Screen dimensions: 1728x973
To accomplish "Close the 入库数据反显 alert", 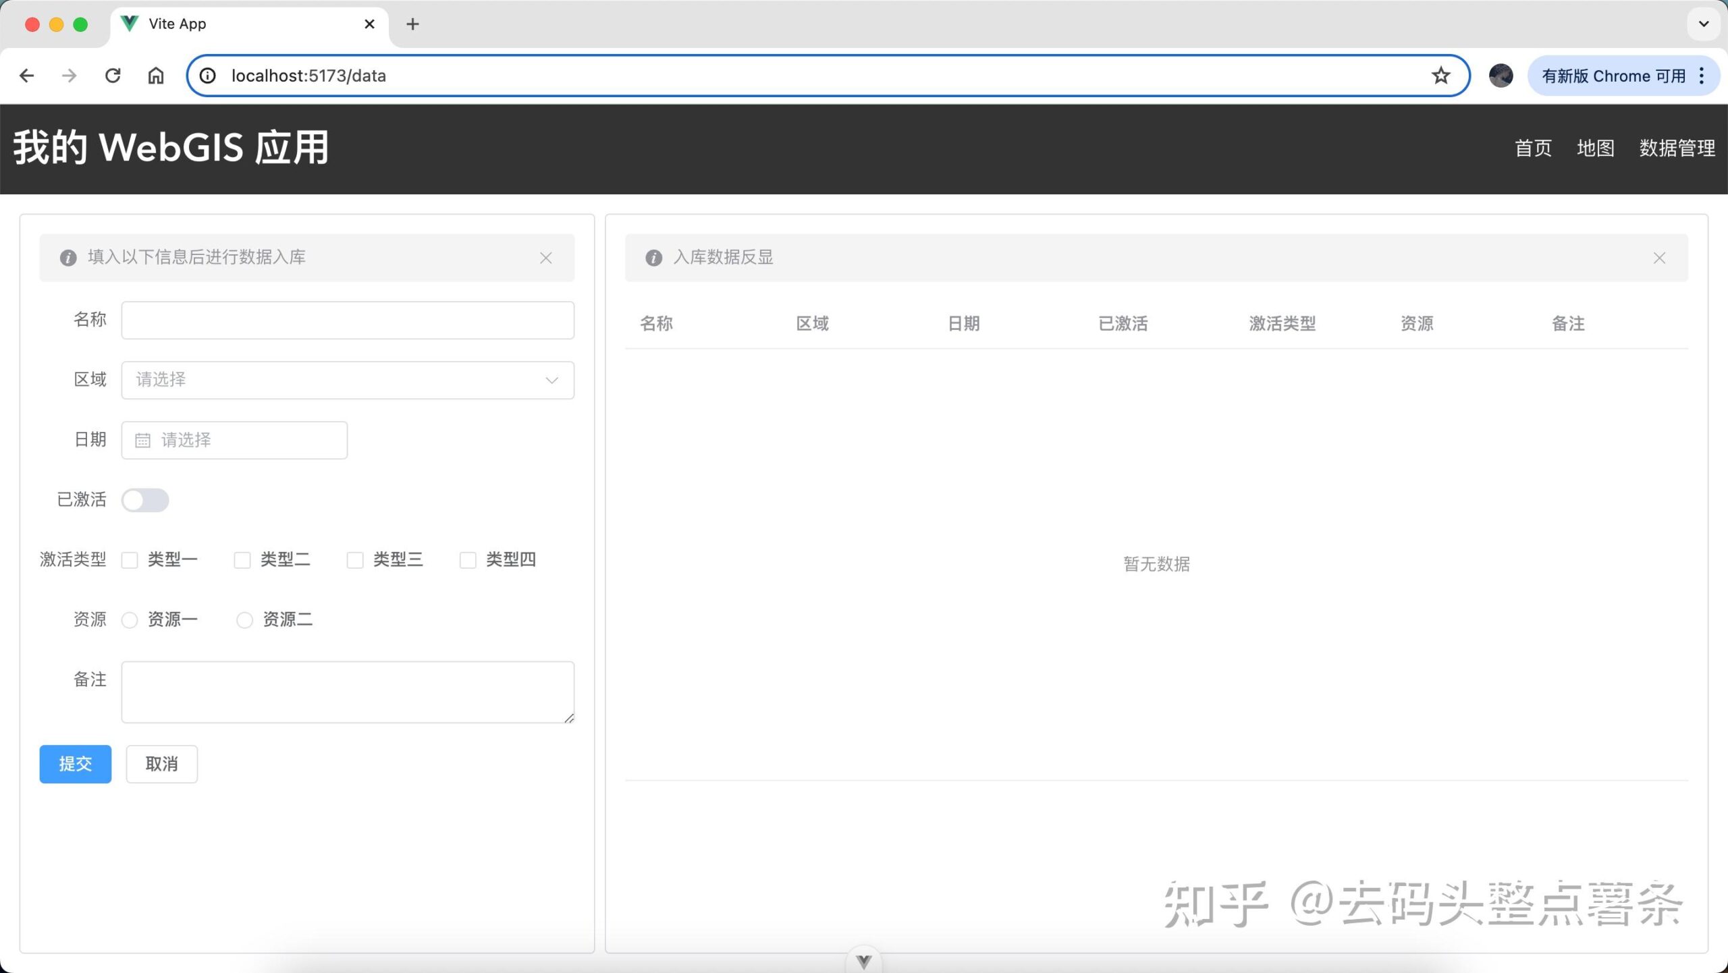I will pos(1659,258).
